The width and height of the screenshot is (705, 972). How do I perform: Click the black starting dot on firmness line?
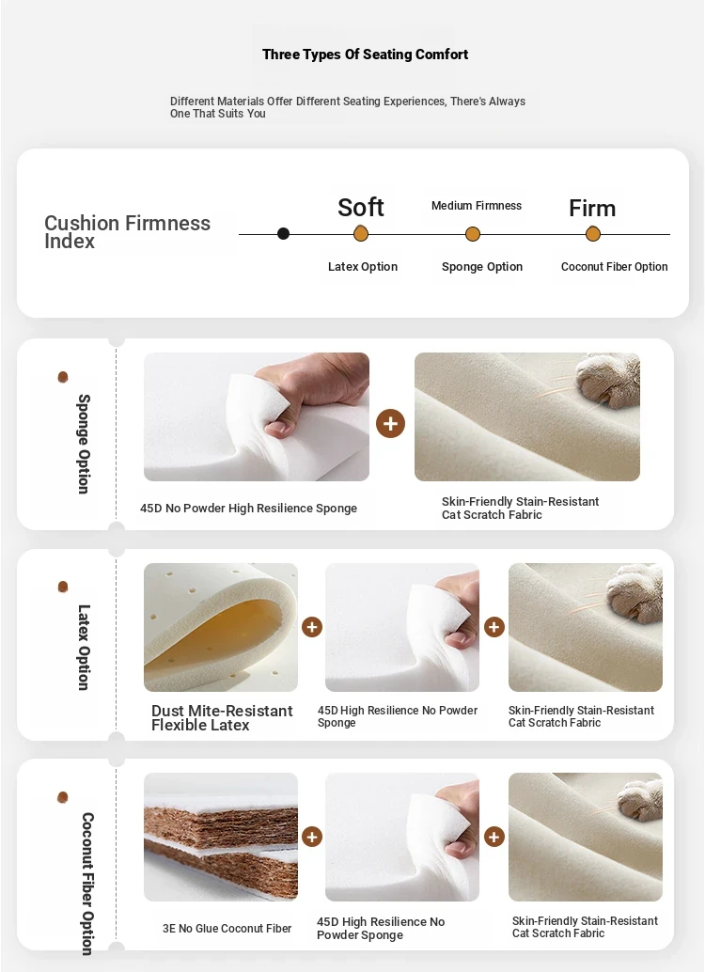[x=283, y=234]
